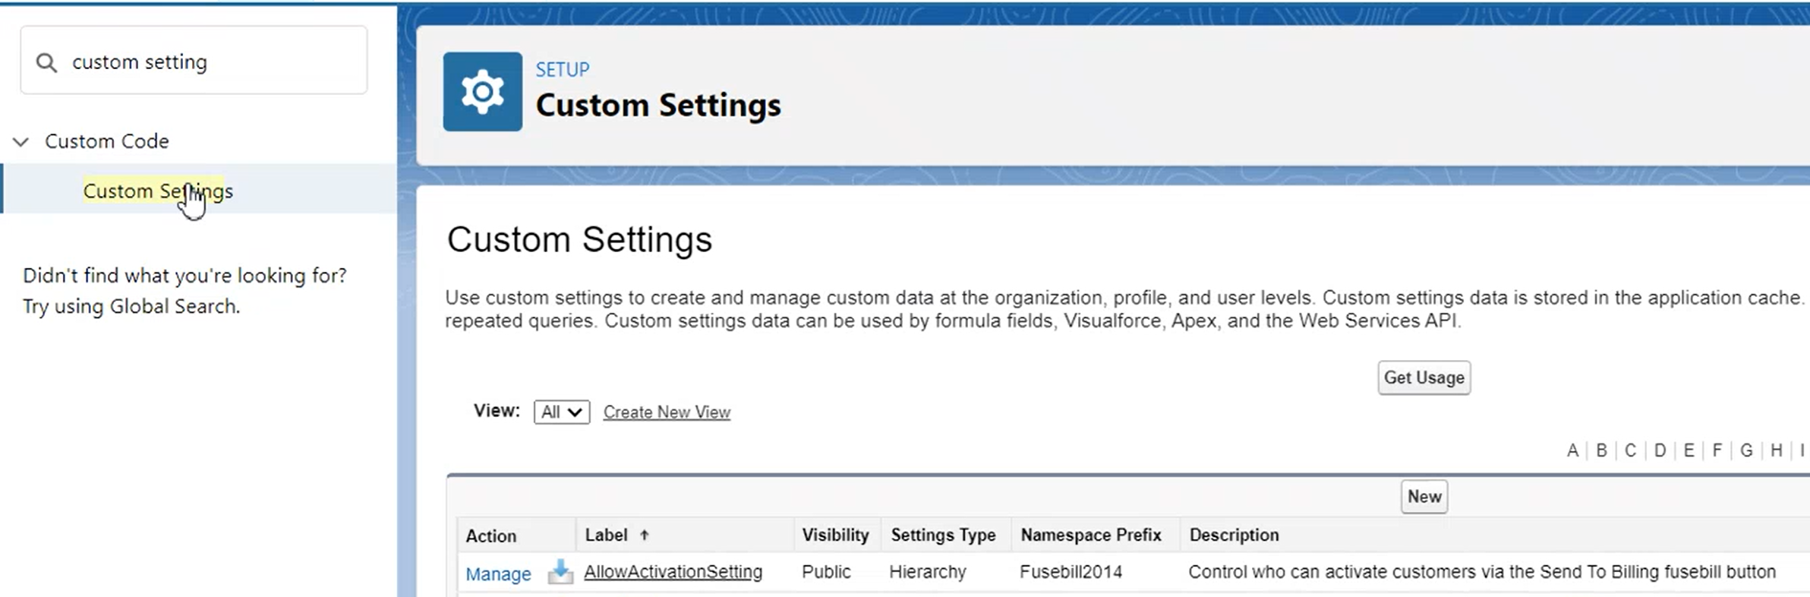Filter the list by letter F
Screen dimensions: 1810x597
tap(1717, 450)
